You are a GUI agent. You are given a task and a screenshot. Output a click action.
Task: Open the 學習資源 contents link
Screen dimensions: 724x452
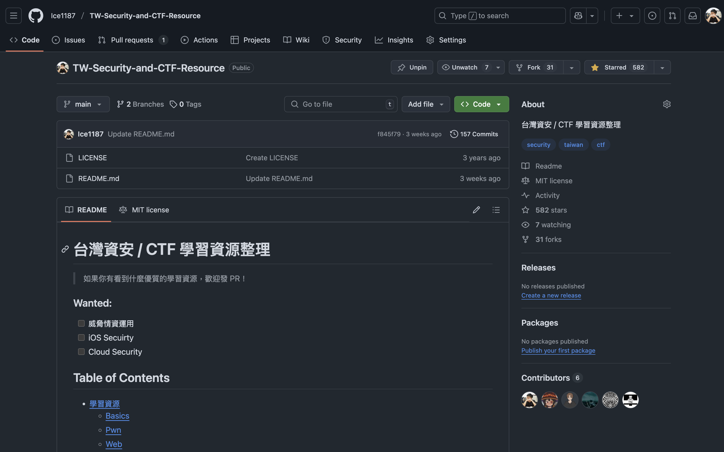[105, 404]
